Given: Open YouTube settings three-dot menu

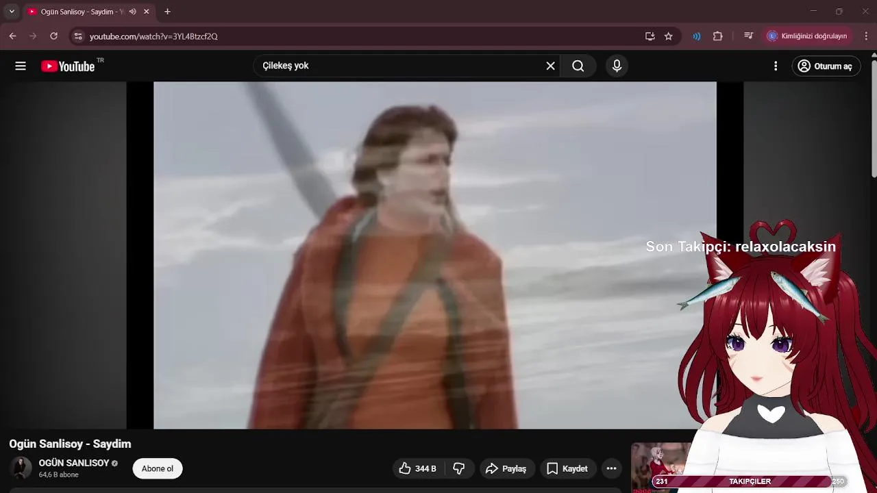Looking at the screenshot, I should pos(776,66).
